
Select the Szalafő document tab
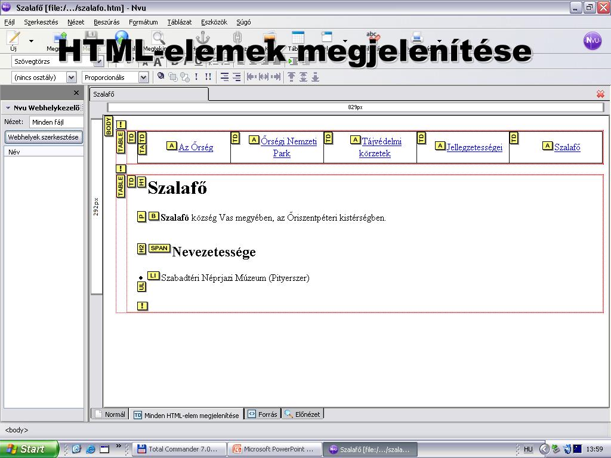[149, 94]
